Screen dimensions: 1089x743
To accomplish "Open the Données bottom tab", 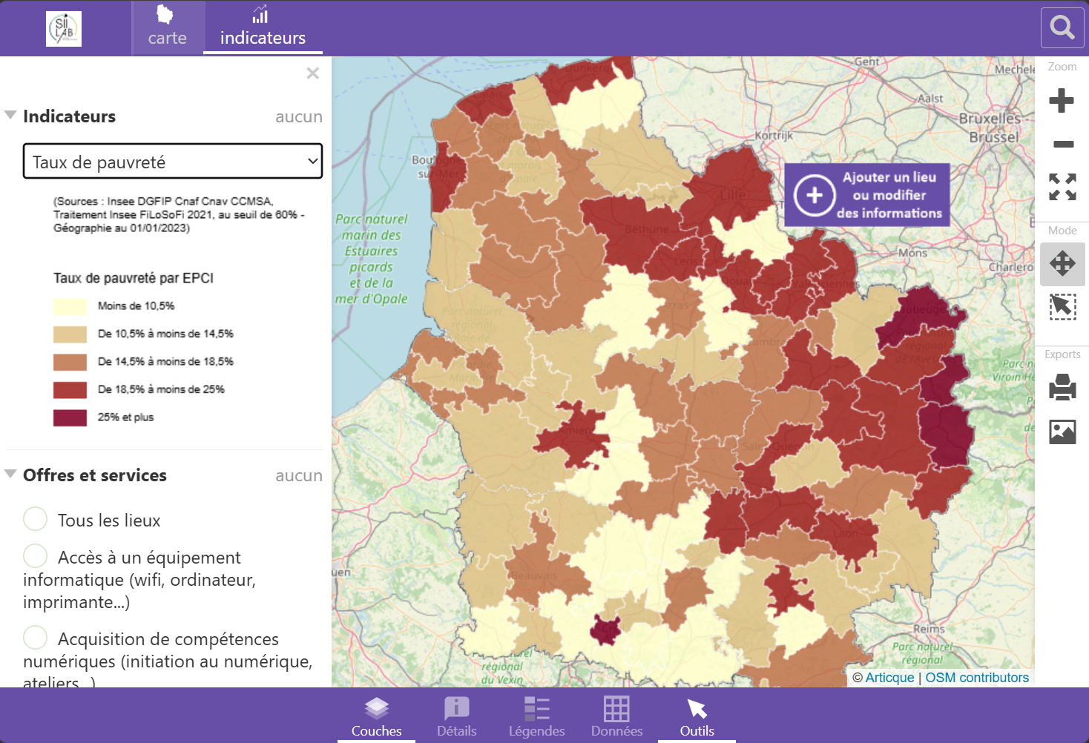I will pos(617,716).
